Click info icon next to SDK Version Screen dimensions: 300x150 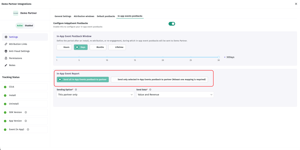(x=26, y=112)
